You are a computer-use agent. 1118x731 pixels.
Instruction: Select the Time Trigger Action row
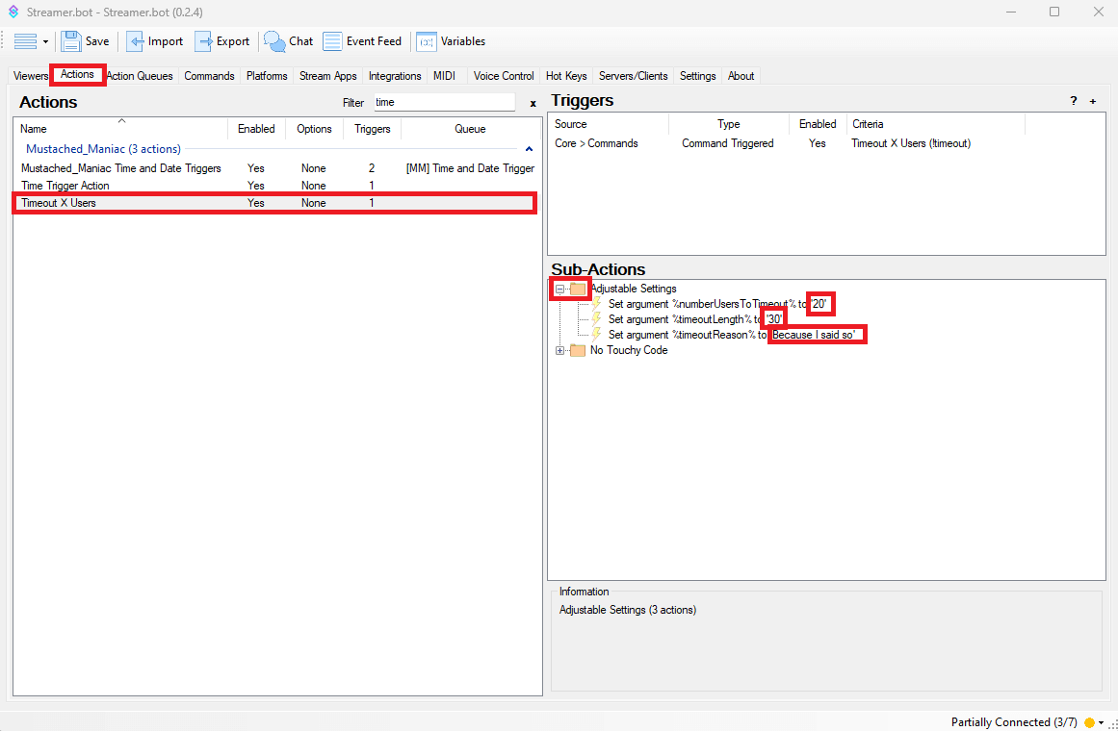[x=65, y=186]
